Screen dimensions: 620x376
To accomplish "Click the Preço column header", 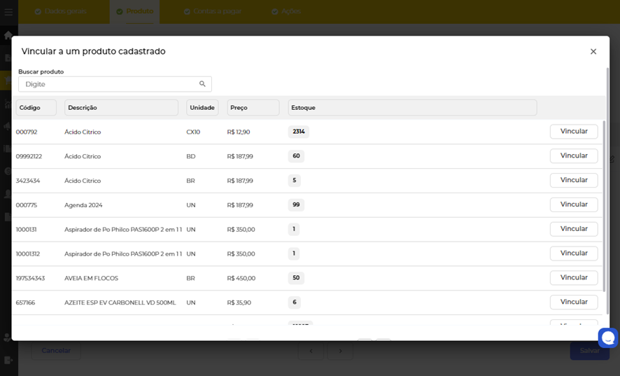I will tap(253, 108).
